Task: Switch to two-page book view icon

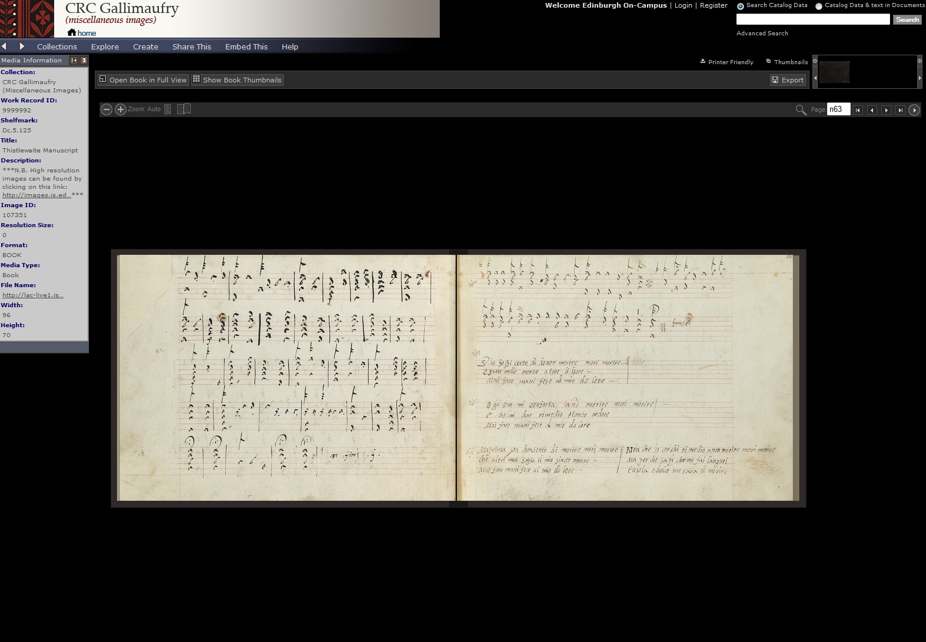Action: point(184,109)
